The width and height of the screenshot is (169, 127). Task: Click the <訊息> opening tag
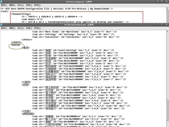tap(26, 85)
